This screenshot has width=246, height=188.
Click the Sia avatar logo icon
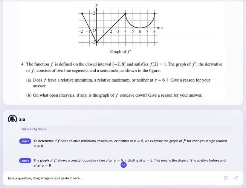(x=12, y=119)
